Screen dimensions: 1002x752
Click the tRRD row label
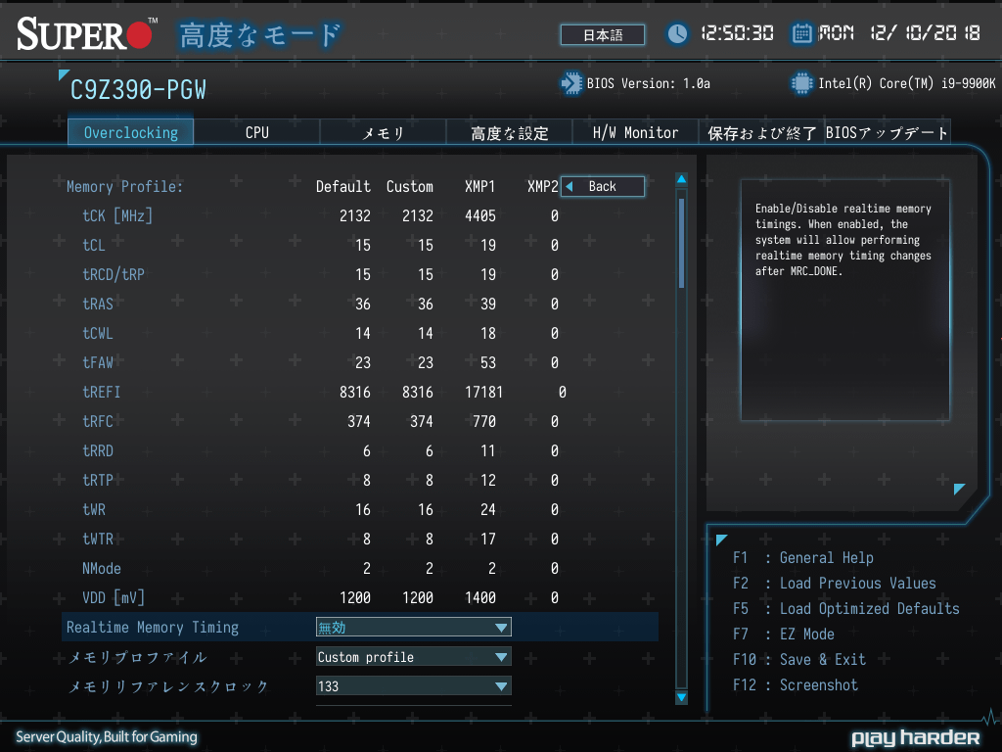coord(98,451)
